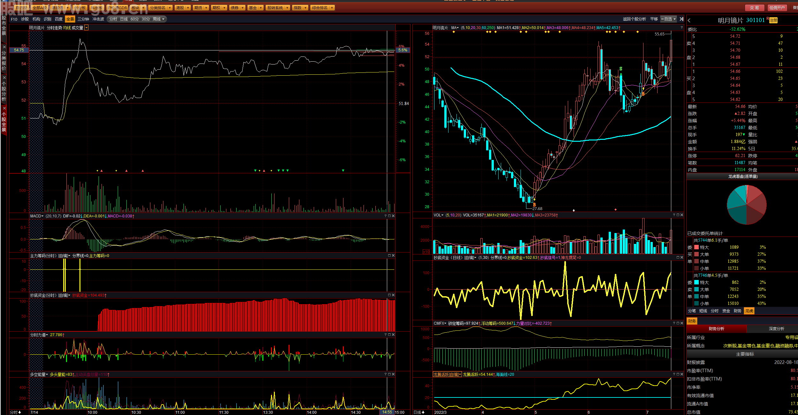Open help for the MA K-line chart

681,28
